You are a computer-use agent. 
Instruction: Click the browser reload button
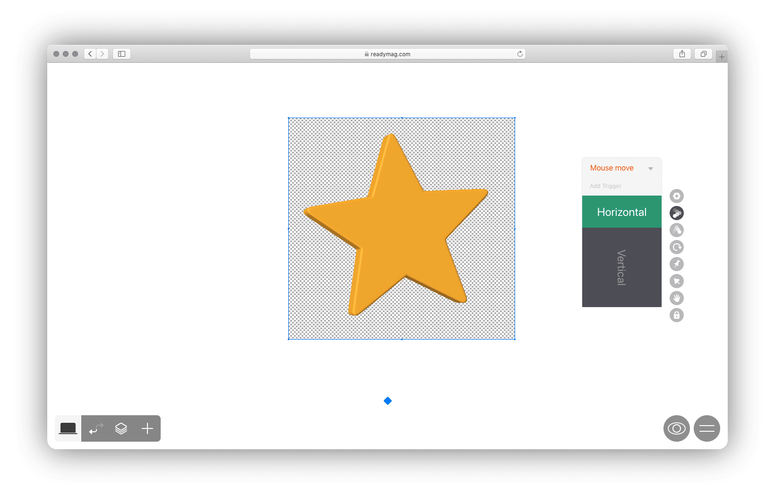coord(520,53)
